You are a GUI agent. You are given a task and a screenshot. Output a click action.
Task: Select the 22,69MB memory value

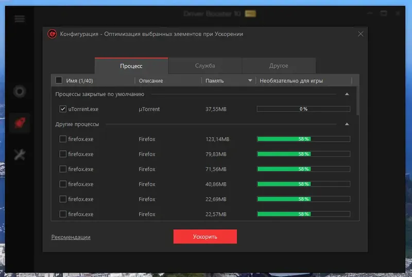pos(216,199)
